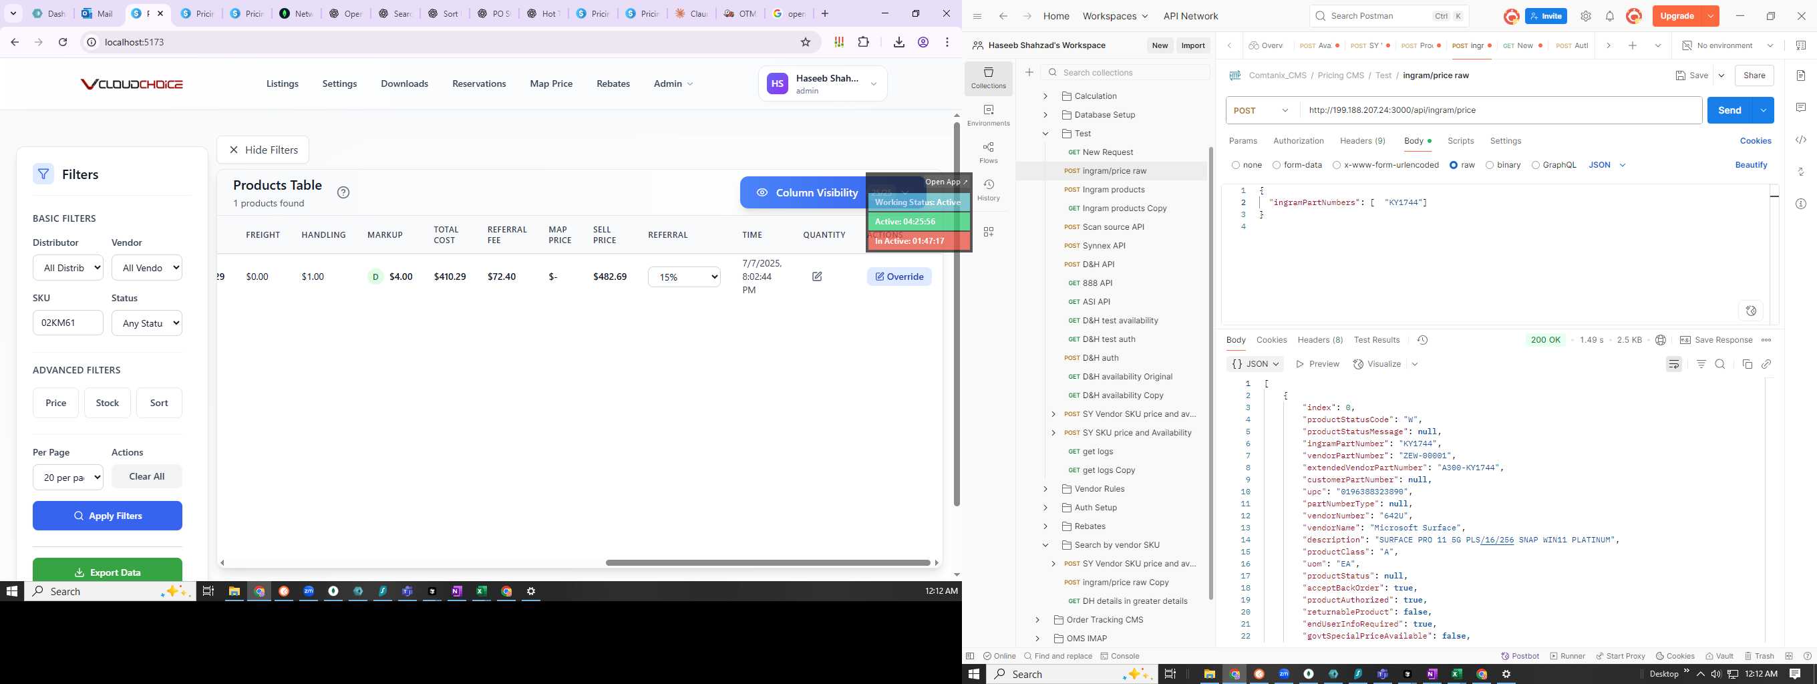Click the Search collections field in Postman
Screen dimensions: 1817x684
[x=1126, y=72]
